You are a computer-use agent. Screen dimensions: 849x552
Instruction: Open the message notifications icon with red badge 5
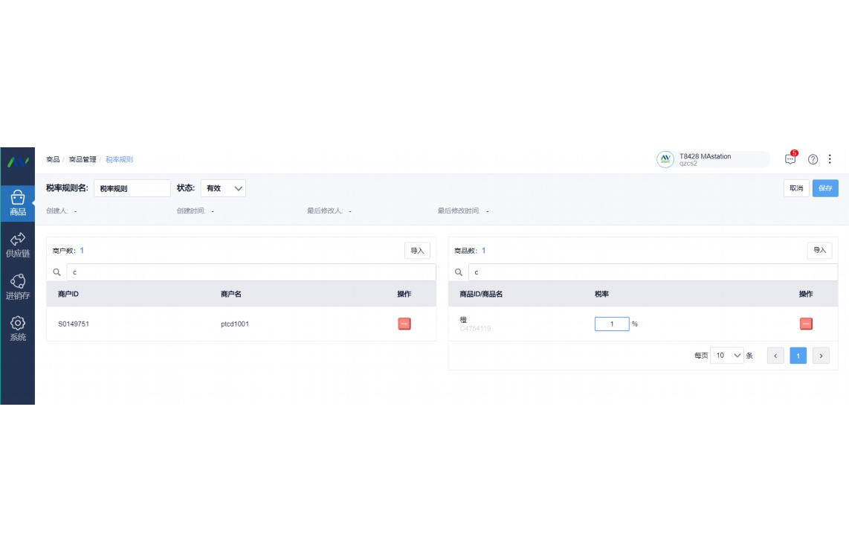[x=790, y=158]
